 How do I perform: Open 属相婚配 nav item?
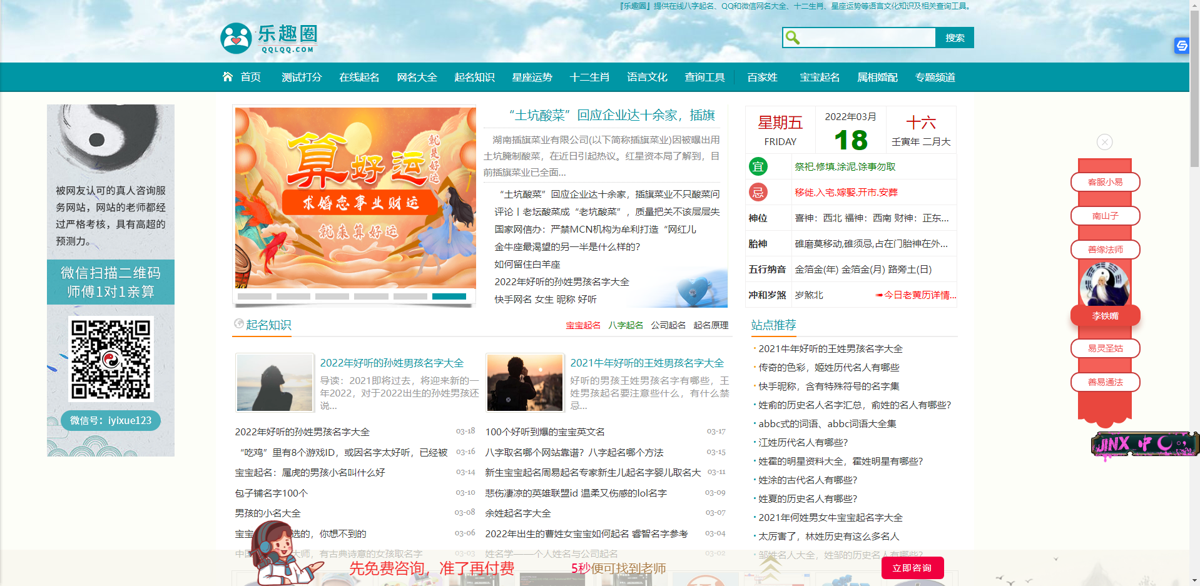[877, 77]
